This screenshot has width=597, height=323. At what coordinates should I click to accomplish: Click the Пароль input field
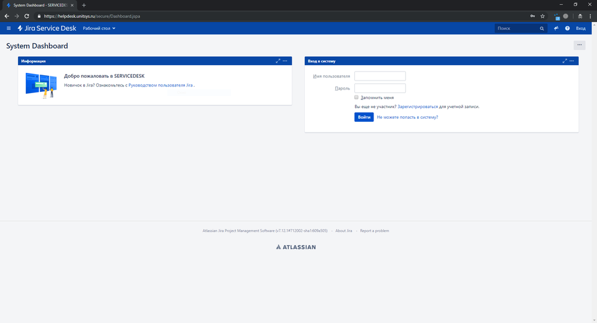pyautogui.click(x=380, y=88)
